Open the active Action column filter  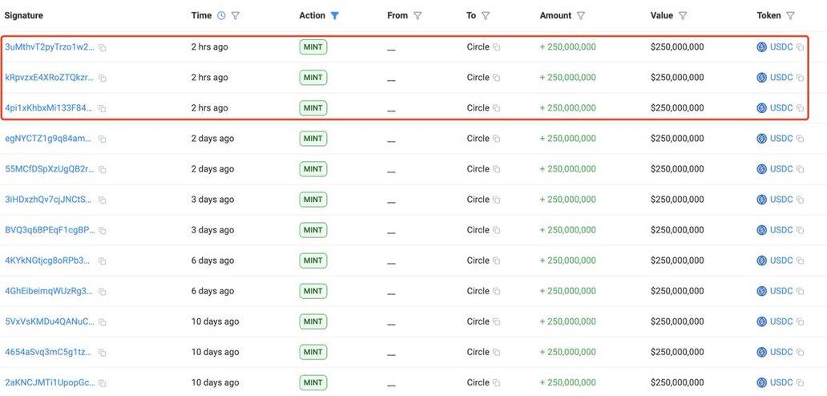pyautogui.click(x=335, y=16)
